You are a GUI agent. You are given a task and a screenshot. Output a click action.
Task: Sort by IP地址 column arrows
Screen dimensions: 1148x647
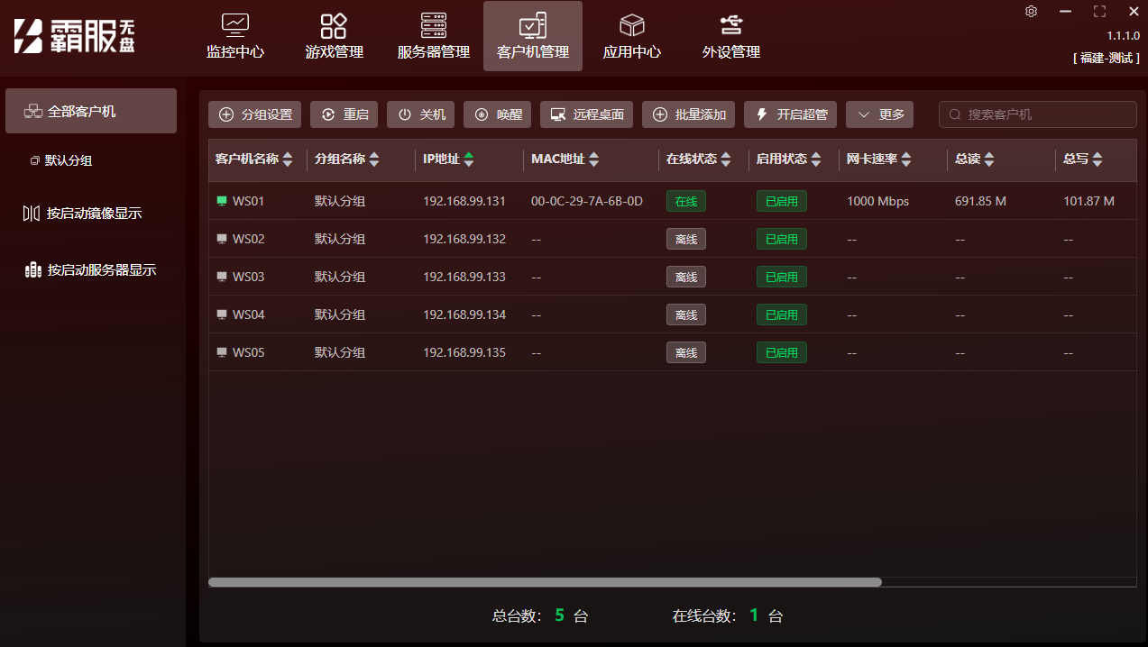point(469,159)
